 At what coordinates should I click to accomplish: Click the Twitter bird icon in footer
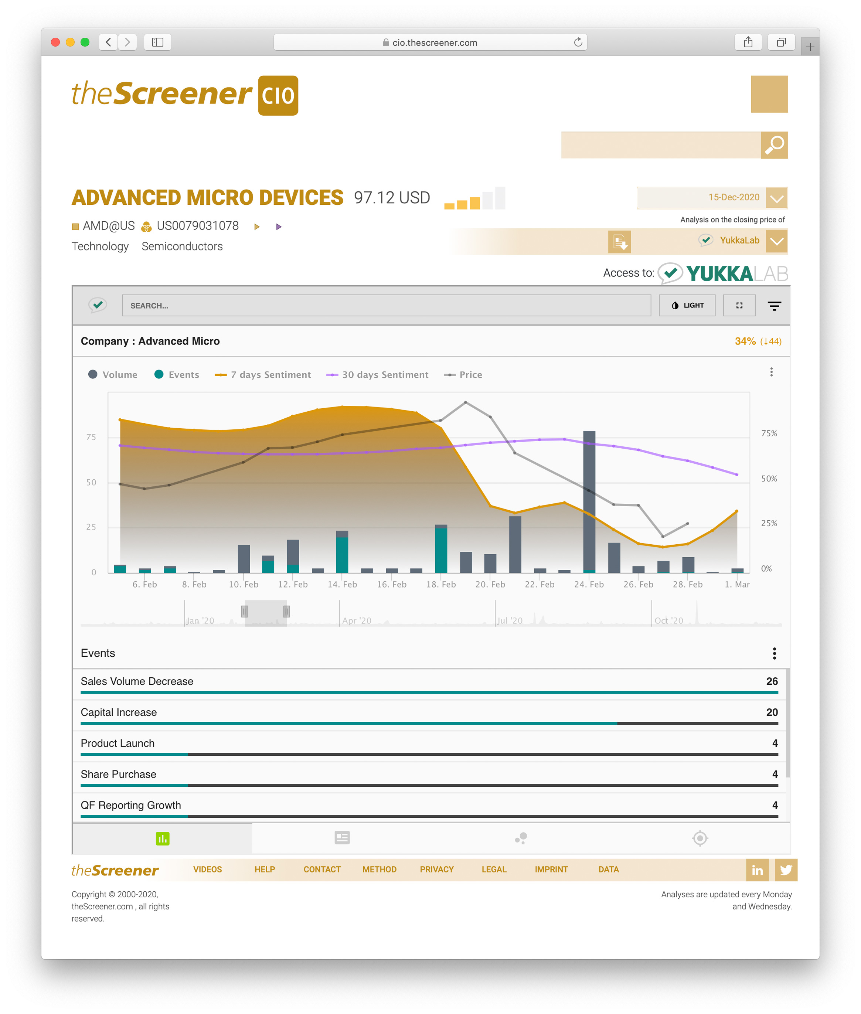click(x=786, y=870)
